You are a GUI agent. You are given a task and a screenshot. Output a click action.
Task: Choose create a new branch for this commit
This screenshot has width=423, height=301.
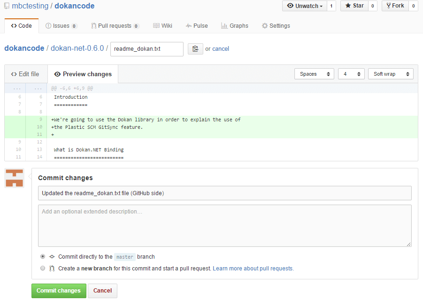43,268
